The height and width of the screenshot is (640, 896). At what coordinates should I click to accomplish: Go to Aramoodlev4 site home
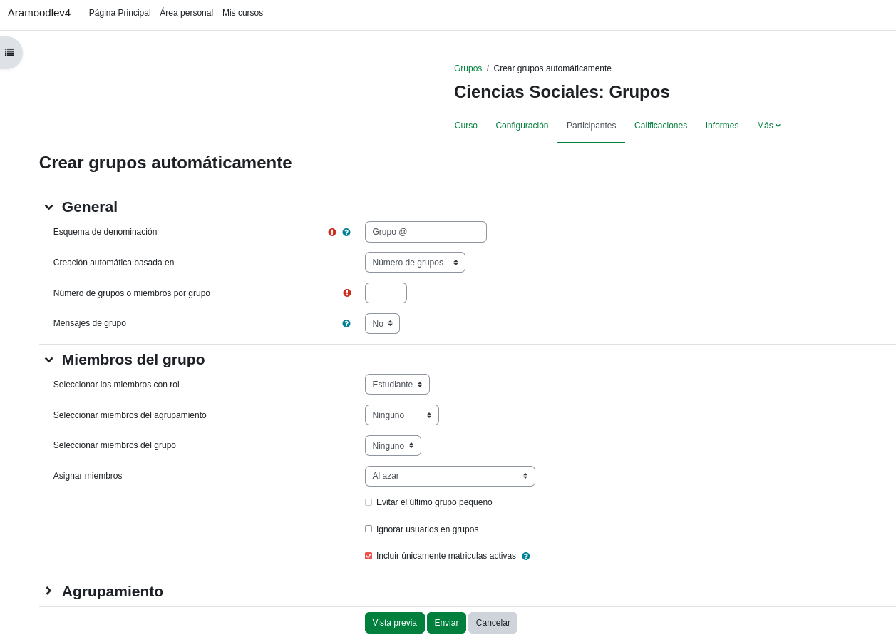click(39, 13)
